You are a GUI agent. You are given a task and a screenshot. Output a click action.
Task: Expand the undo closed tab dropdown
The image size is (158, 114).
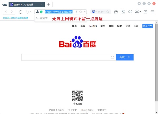click(31, 12)
